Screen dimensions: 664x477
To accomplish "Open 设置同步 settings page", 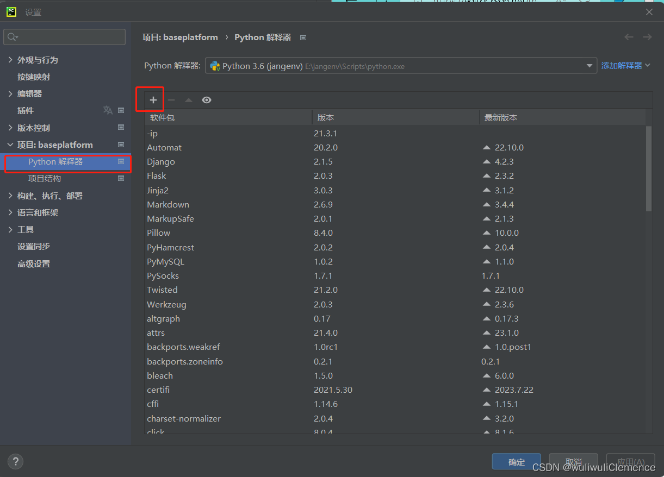I will click(x=34, y=246).
